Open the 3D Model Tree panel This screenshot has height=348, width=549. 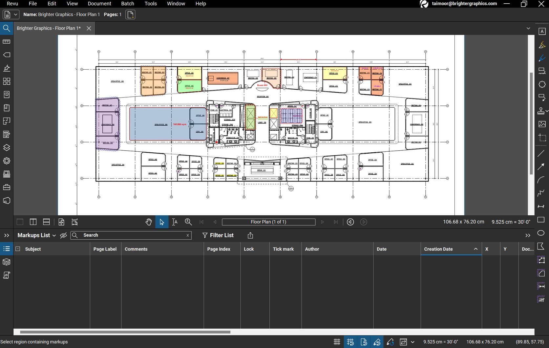(6, 262)
